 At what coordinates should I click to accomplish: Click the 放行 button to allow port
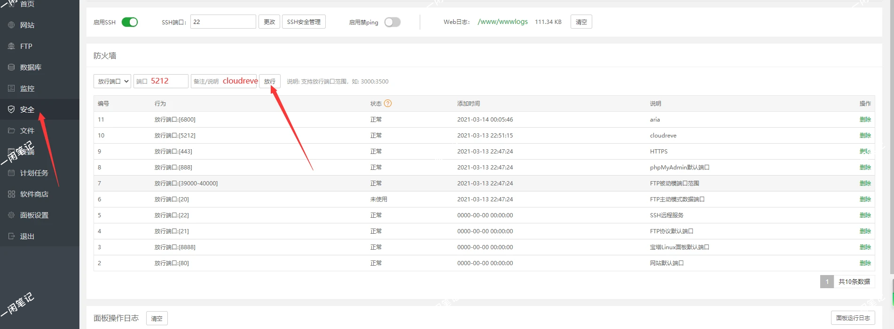[x=270, y=82]
